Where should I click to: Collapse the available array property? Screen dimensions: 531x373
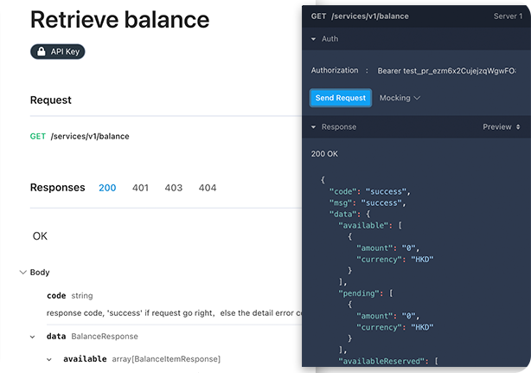click(x=49, y=358)
